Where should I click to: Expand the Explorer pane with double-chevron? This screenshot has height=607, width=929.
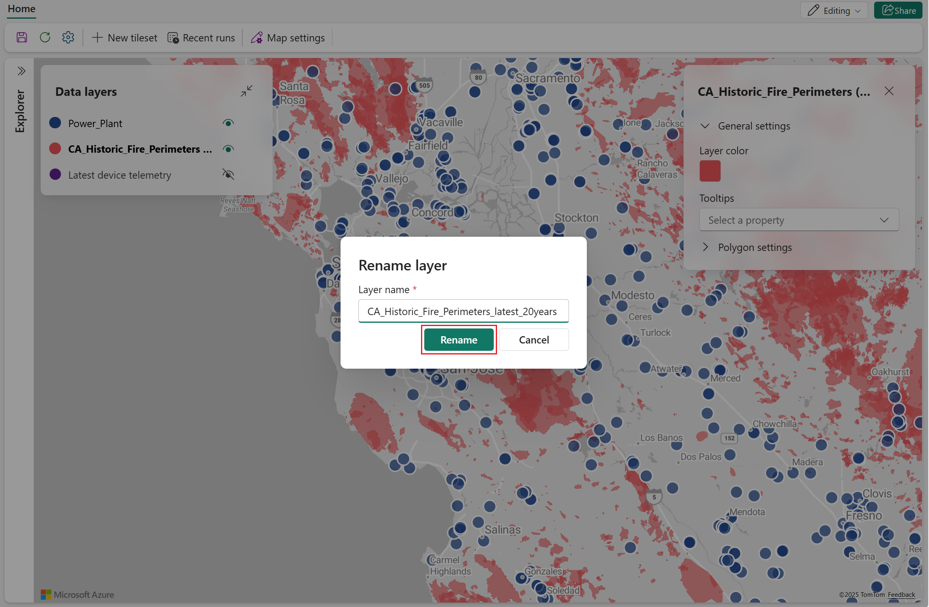(22, 71)
